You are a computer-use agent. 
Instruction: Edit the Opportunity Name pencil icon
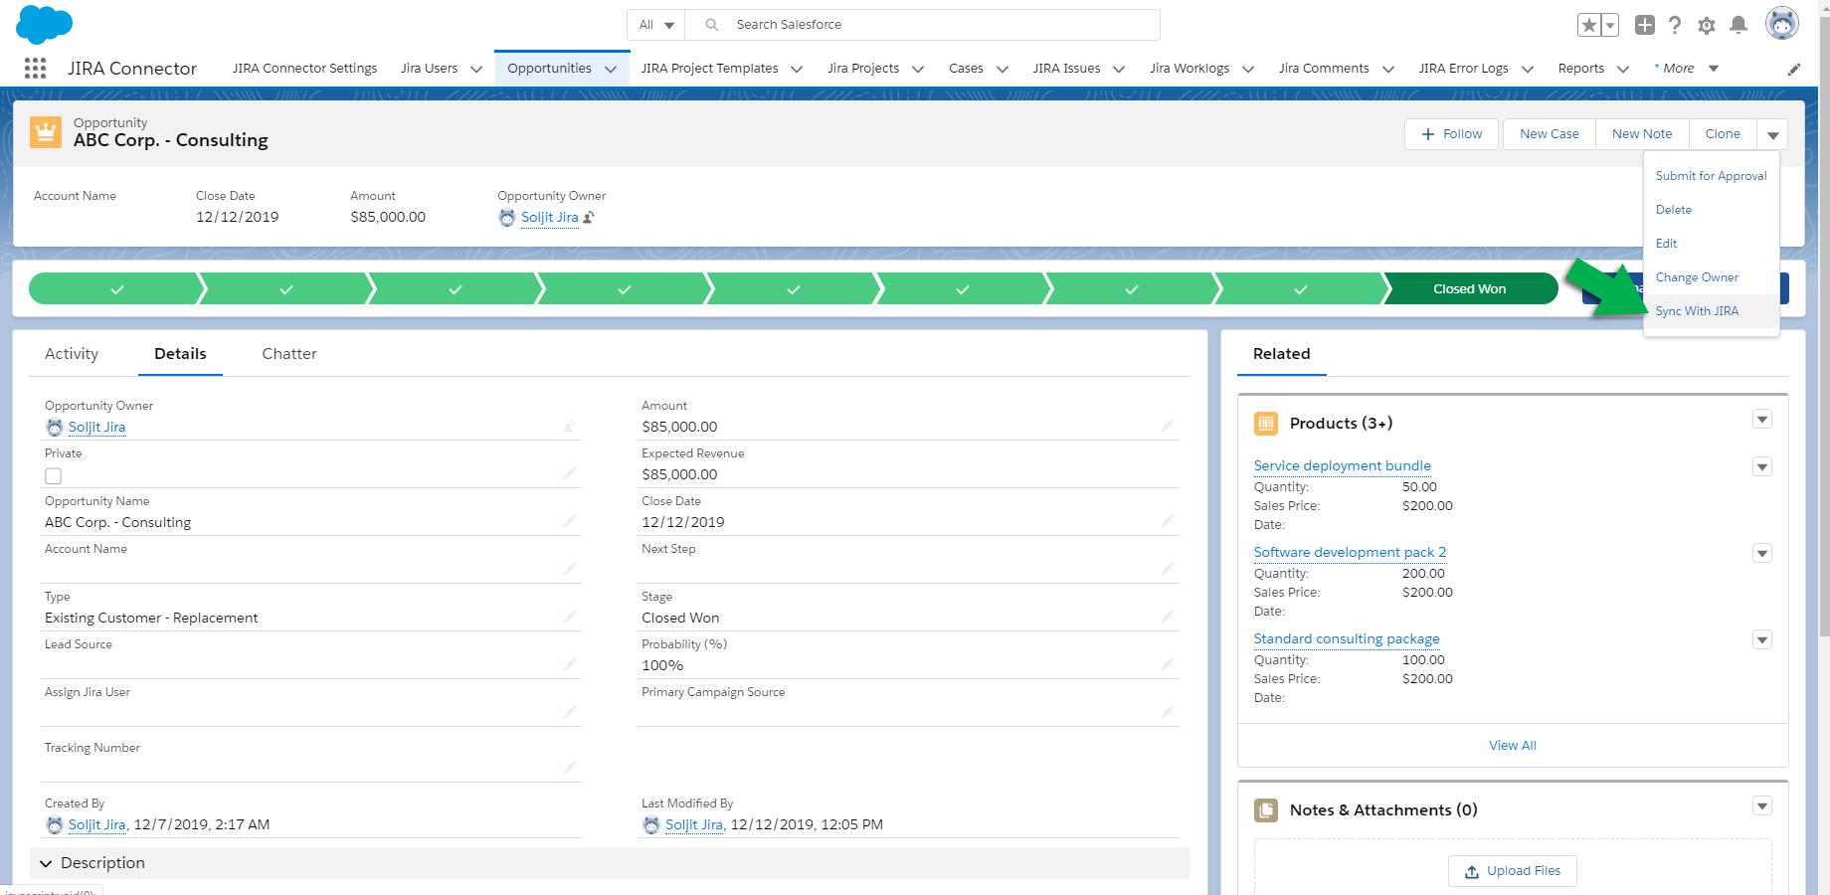pyautogui.click(x=570, y=521)
